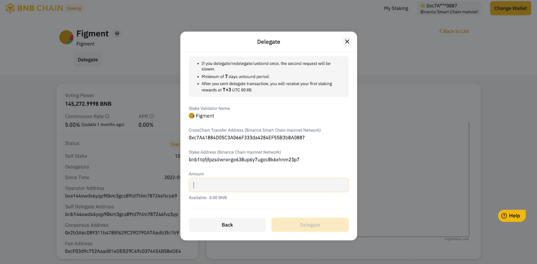
Task: Click the Figment dot icon under Stake Validator Name
Action: pyautogui.click(x=191, y=116)
